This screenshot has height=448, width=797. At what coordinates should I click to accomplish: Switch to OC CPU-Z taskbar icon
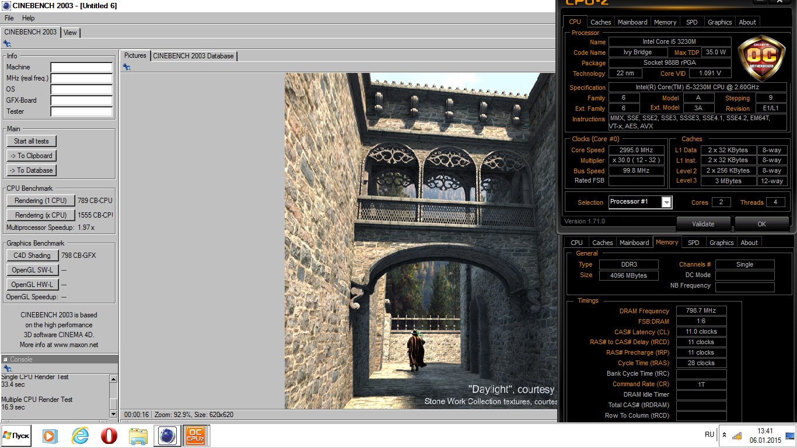[195, 436]
